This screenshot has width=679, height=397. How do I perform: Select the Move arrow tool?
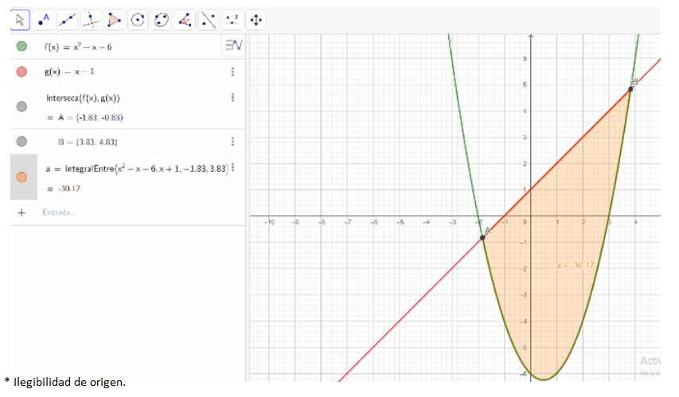click(x=21, y=19)
